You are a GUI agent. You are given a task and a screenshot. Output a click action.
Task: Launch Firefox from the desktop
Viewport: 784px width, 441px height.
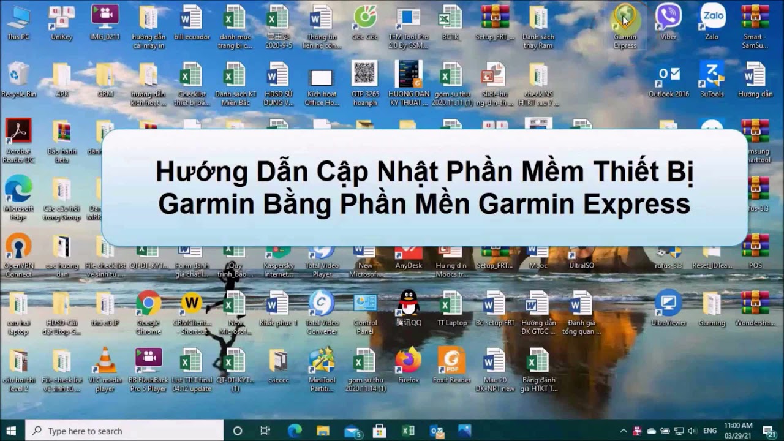[x=409, y=366]
